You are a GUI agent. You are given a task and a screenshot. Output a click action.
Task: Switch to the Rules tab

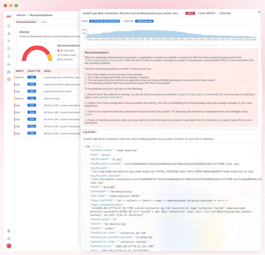(44, 22)
